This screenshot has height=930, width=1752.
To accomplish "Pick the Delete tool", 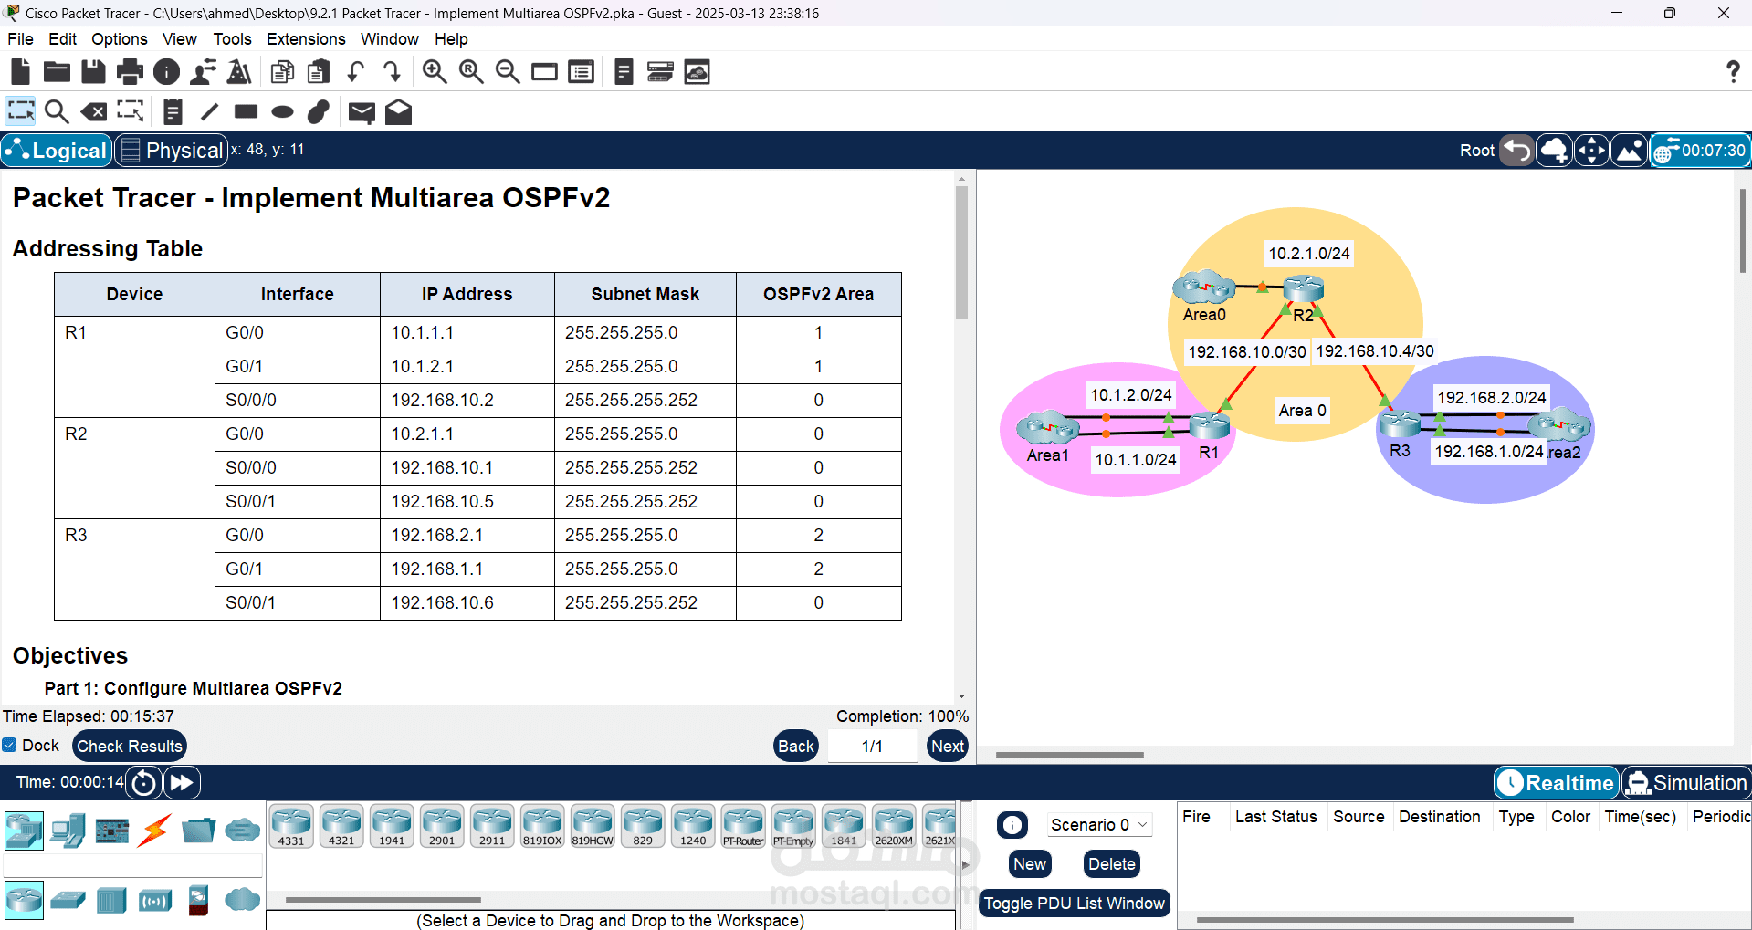I will [93, 111].
